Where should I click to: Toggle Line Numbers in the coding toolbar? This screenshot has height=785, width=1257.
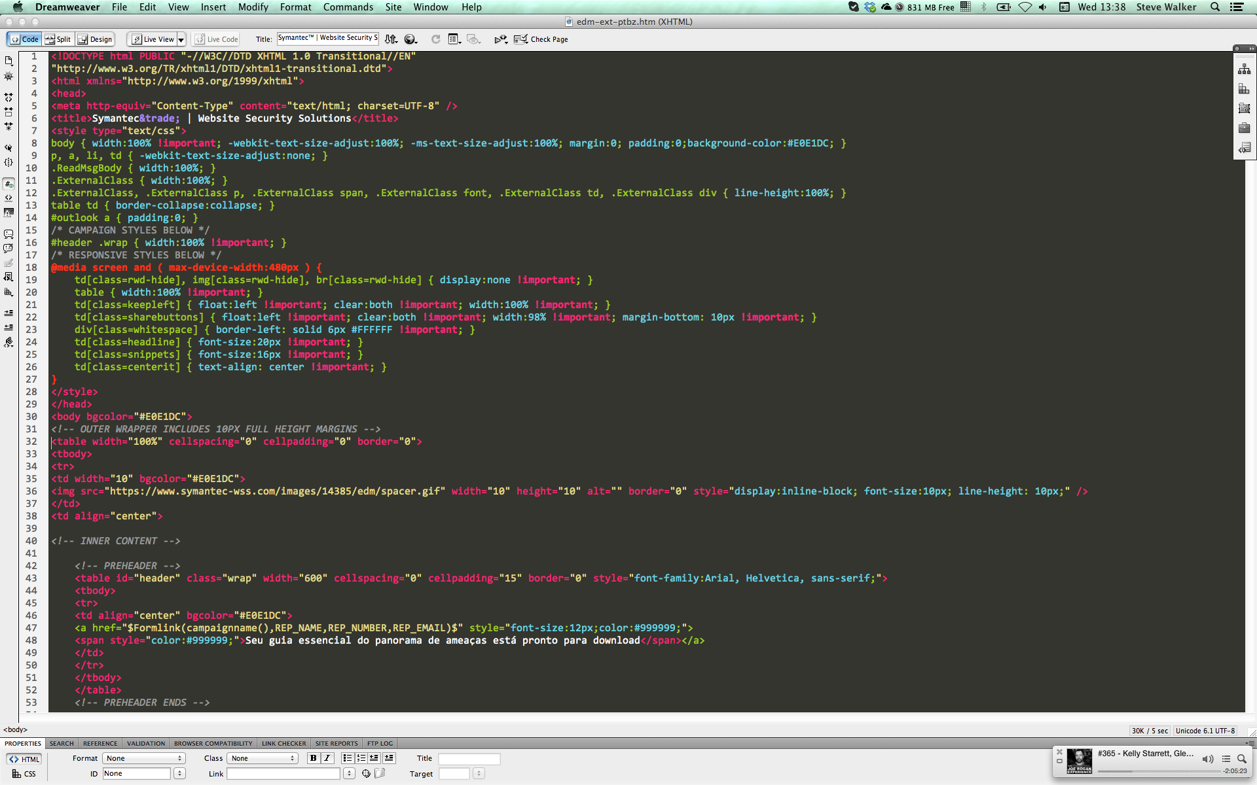(9, 184)
